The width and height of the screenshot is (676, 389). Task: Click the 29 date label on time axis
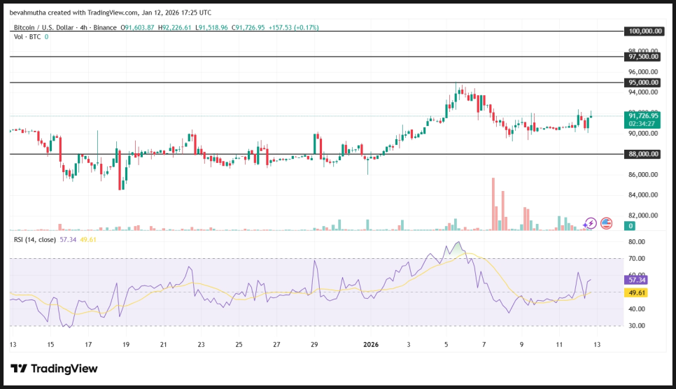coord(314,344)
